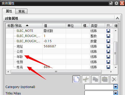Click the 类型 column header
Screen dimensions: 125x95
(97, 26)
